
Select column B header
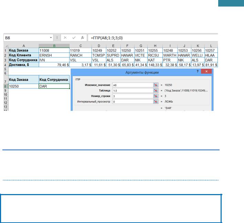click(54, 45)
